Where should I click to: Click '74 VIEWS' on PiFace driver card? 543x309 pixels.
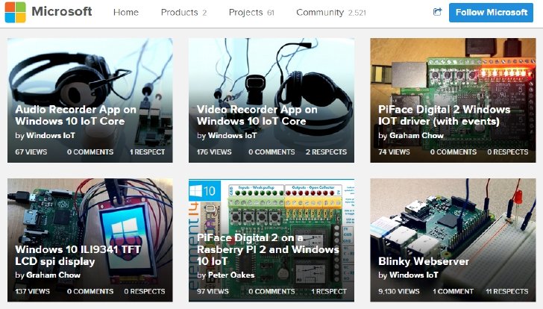[x=394, y=152]
